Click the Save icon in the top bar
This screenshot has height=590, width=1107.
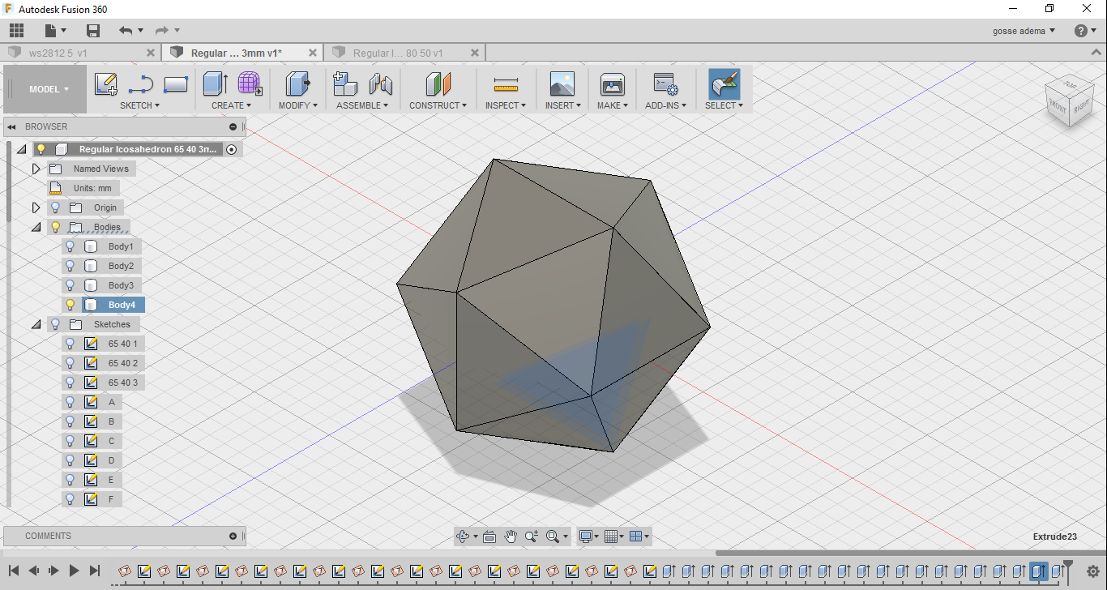tap(93, 31)
